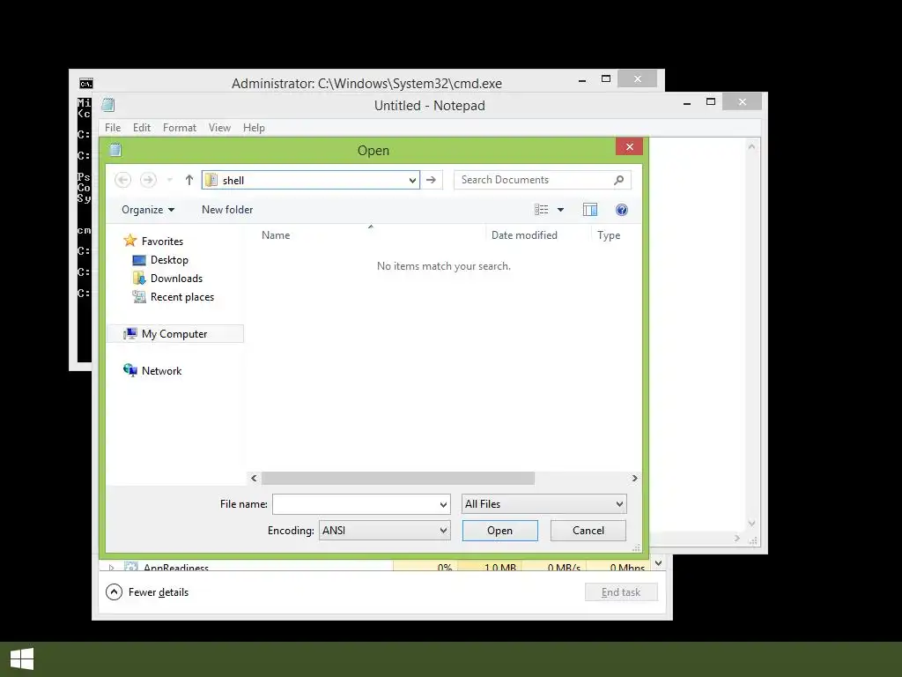Close the Open dialog

(x=629, y=147)
